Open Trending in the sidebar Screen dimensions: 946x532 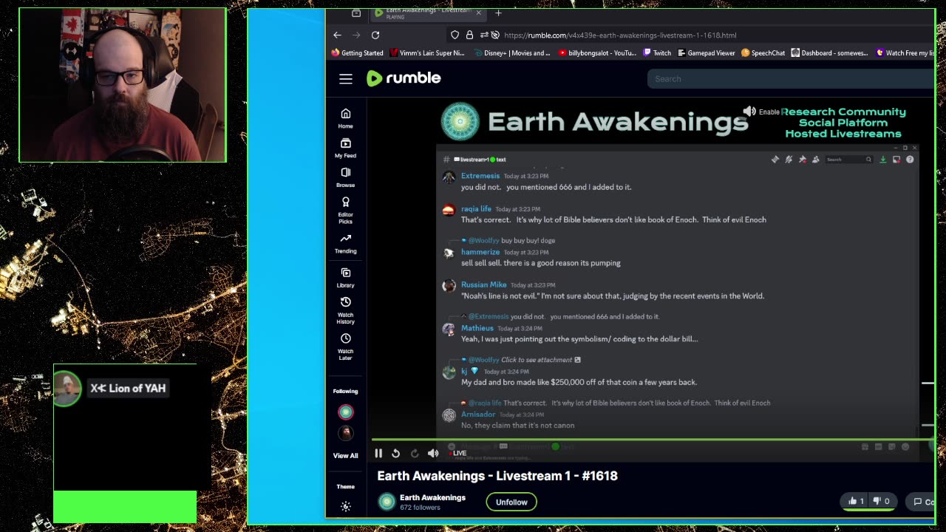pyautogui.click(x=345, y=244)
